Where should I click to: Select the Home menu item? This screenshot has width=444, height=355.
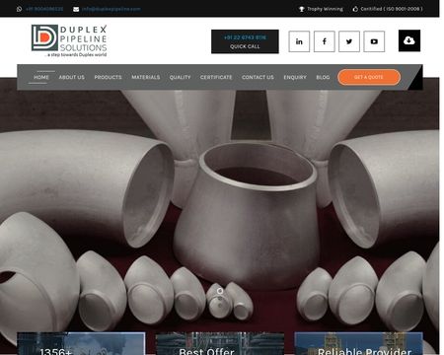click(x=41, y=77)
